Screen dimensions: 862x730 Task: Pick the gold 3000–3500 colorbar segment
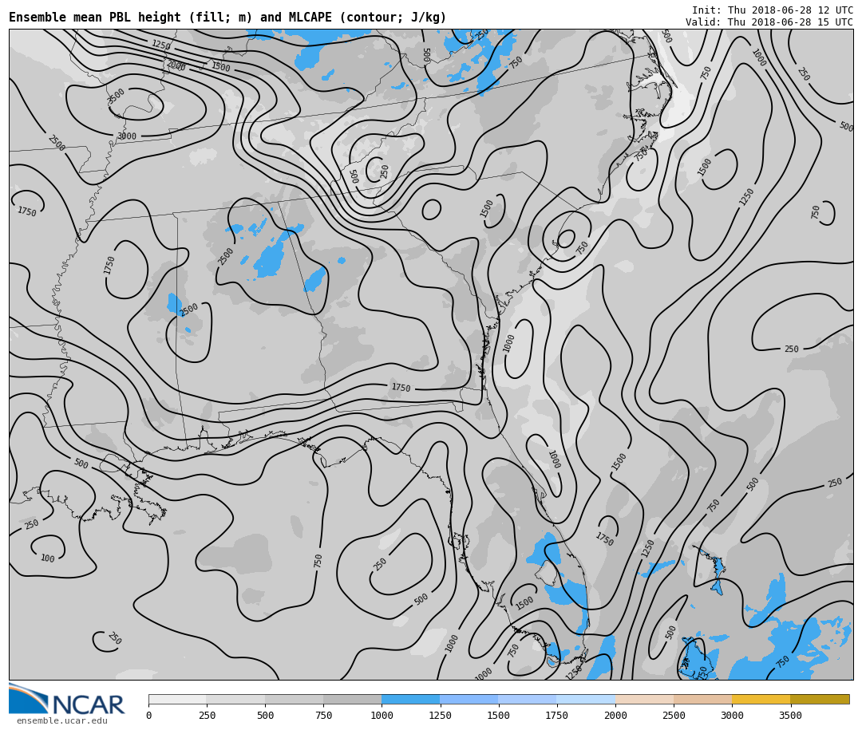point(761,699)
